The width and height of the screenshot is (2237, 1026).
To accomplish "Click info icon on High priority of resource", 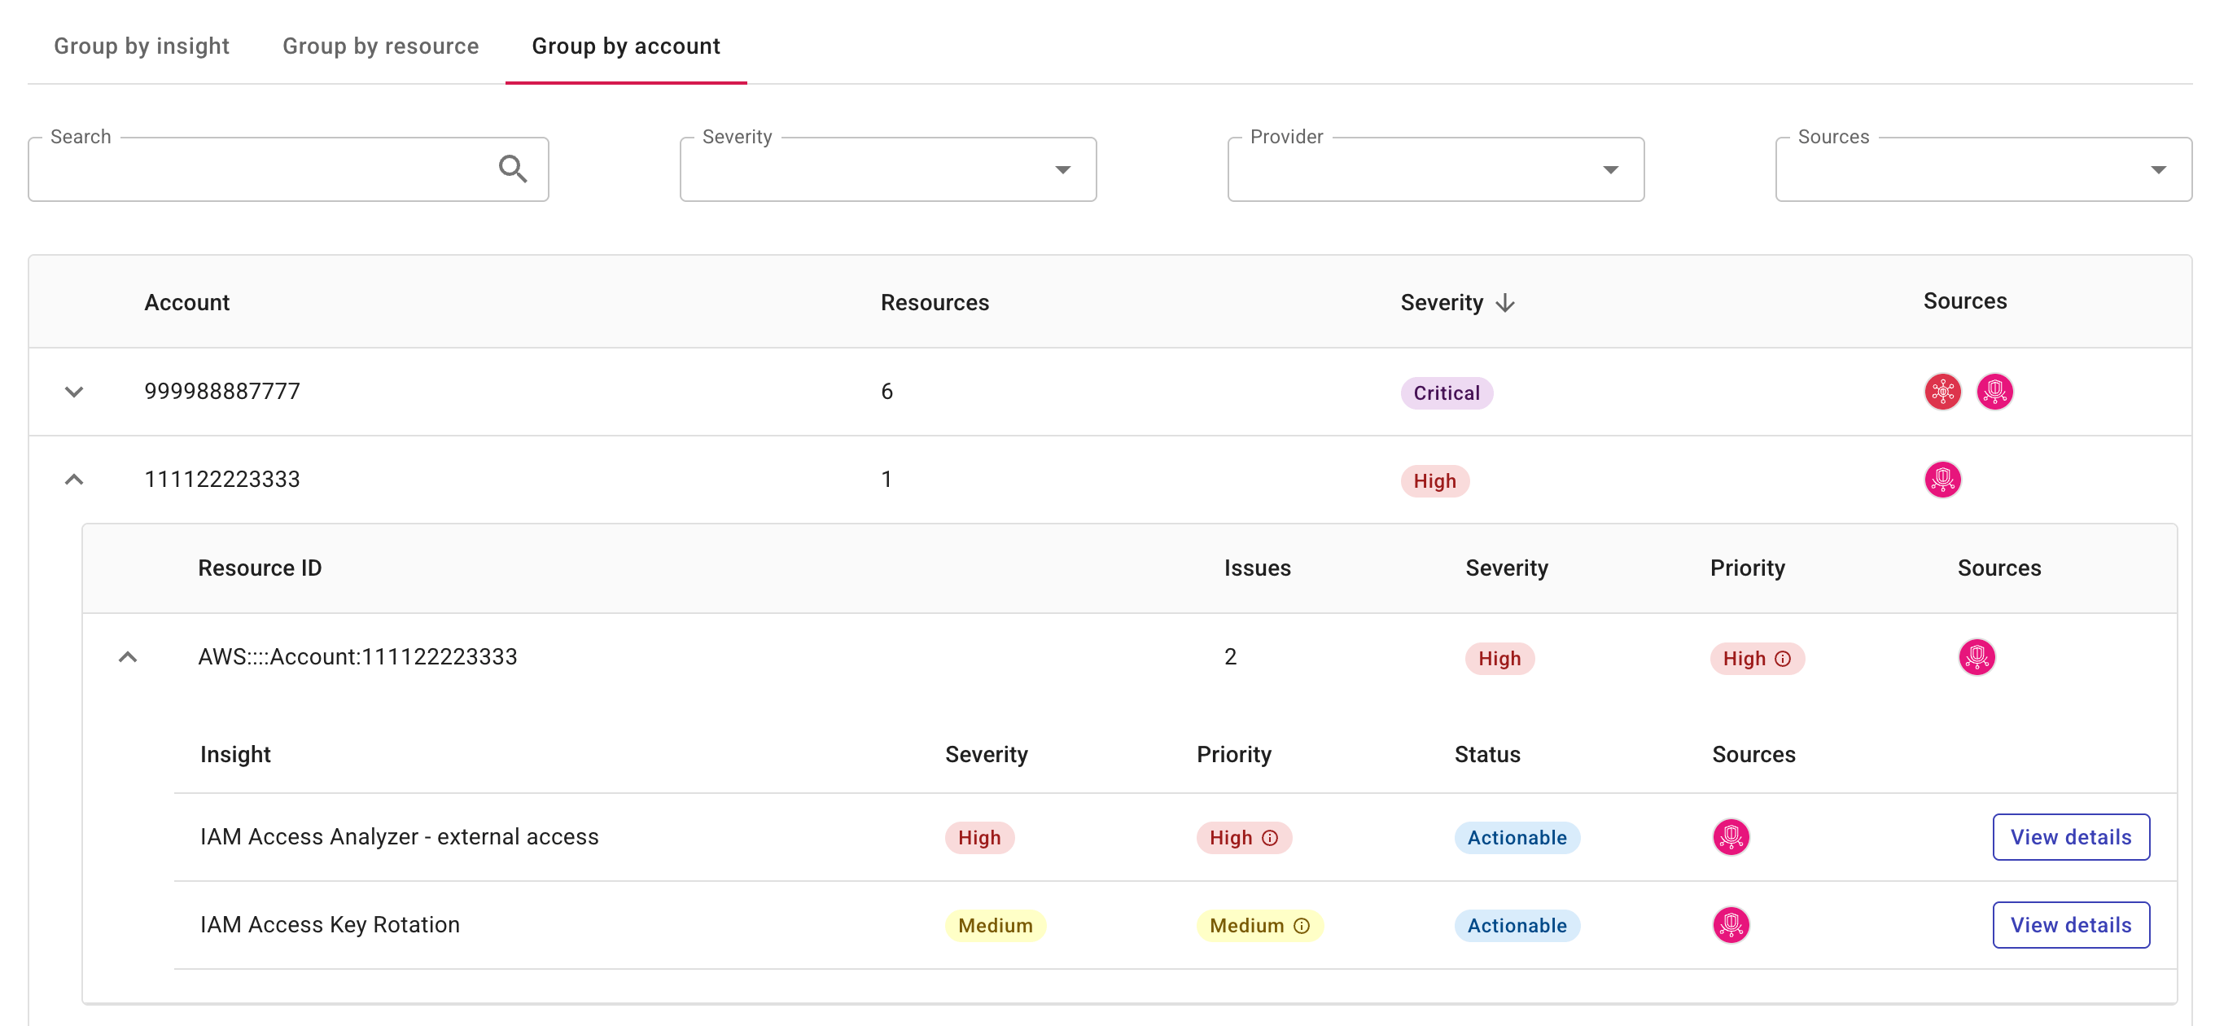I will coord(1782,659).
